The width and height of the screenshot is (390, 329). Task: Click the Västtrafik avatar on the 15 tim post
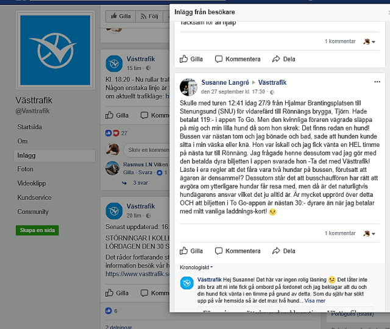114,63
